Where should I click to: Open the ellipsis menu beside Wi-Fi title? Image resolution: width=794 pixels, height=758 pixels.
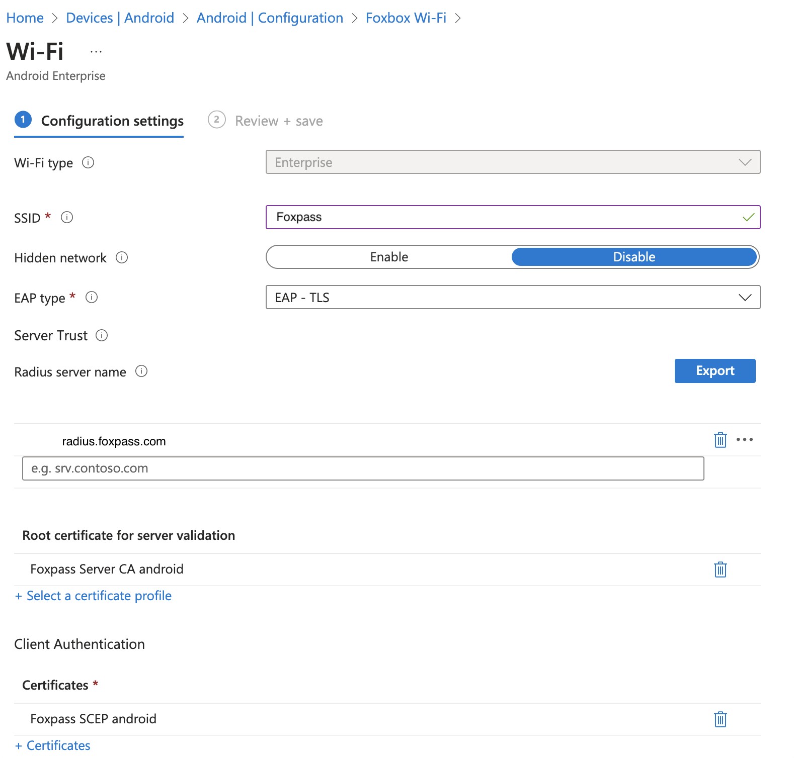pyautogui.click(x=96, y=52)
